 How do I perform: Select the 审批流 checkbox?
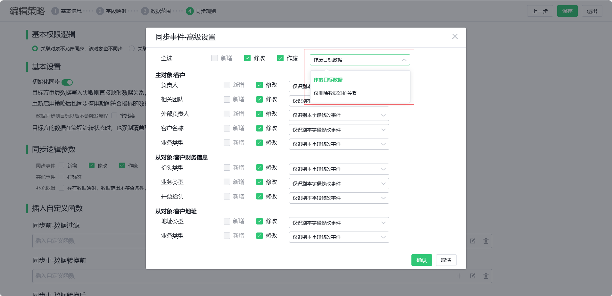click(114, 115)
